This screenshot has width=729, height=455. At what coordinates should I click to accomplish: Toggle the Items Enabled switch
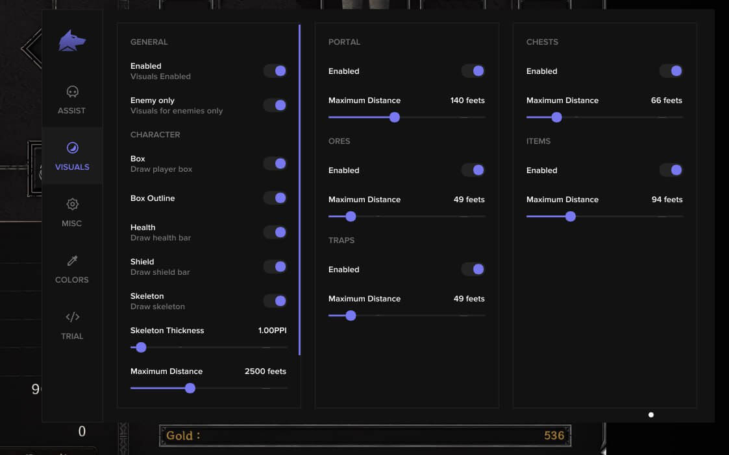coord(671,170)
